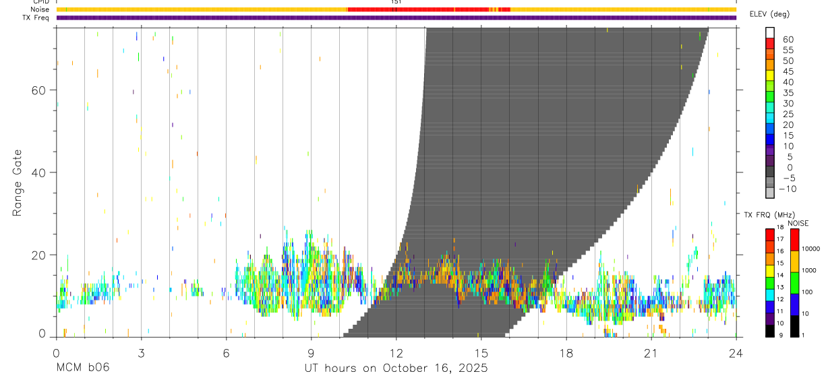828x382 pixels.
Task: Click the x-axis tick label '9'
Action: click(x=311, y=353)
